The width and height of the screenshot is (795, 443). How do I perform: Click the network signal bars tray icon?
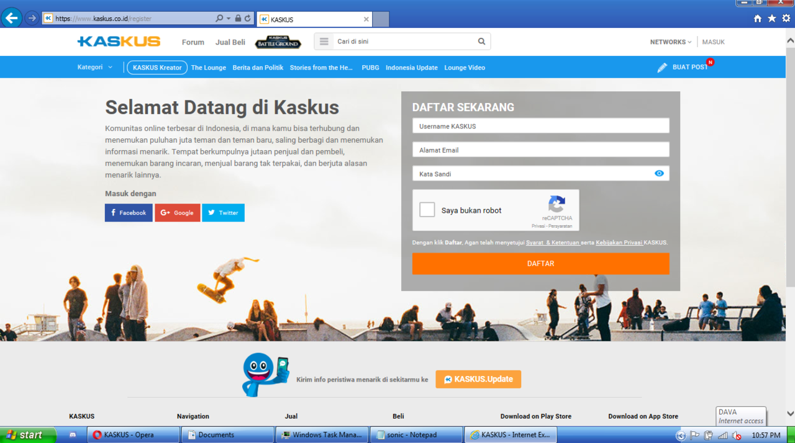pos(722,436)
